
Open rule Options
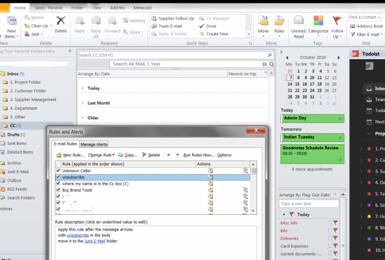click(x=224, y=155)
